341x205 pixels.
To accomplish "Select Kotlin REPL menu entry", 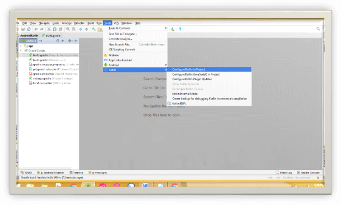I will 209,104.
